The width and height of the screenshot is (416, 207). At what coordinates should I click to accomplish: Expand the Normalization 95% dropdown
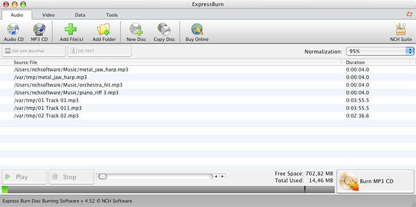(380, 51)
